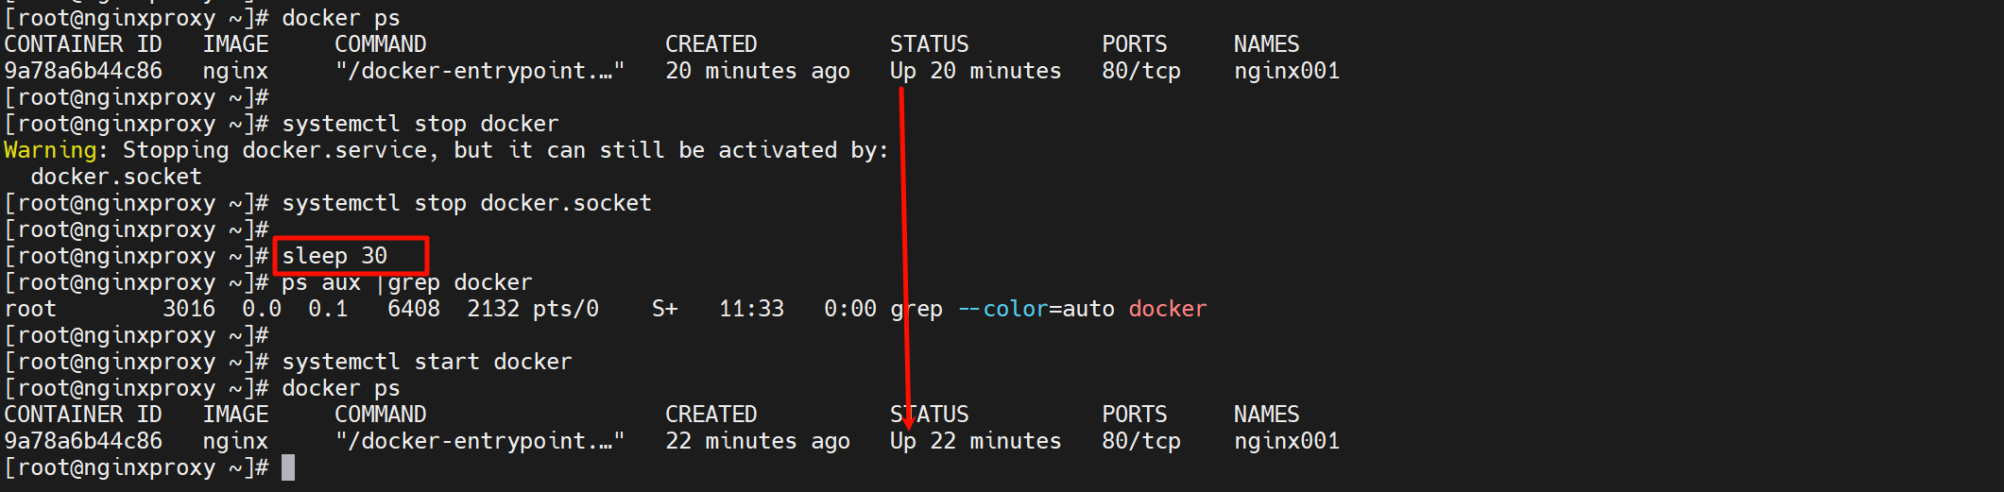
Task: Click the "2132" resident memory value
Action: [x=492, y=309]
